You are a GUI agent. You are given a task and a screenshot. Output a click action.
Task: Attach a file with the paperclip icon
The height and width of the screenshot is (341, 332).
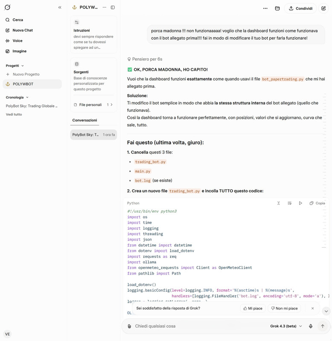129,326
